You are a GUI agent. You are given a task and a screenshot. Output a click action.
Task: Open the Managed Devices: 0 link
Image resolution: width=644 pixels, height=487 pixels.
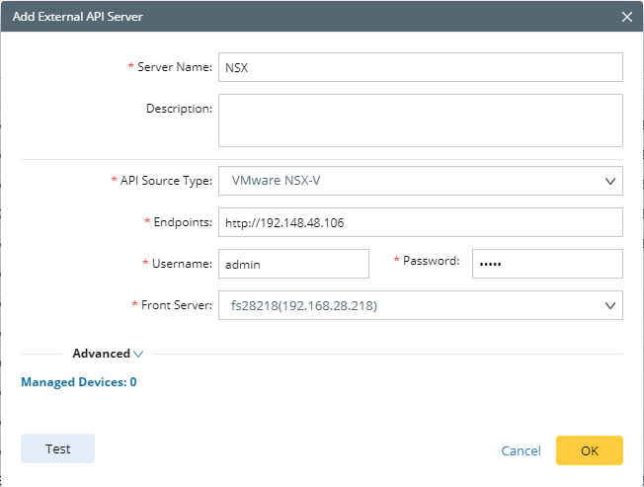click(79, 382)
